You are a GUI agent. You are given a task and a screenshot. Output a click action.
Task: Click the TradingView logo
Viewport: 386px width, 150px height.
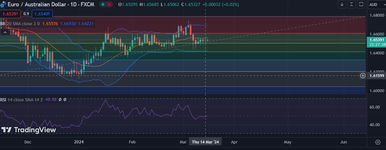(29, 130)
